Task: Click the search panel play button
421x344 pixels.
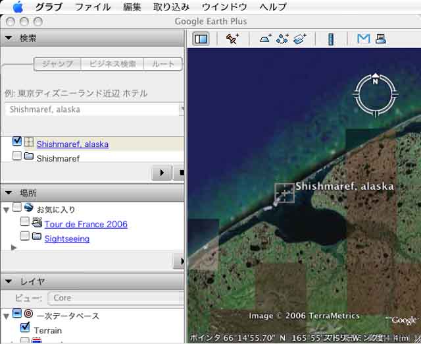Action: coord(162,173)
